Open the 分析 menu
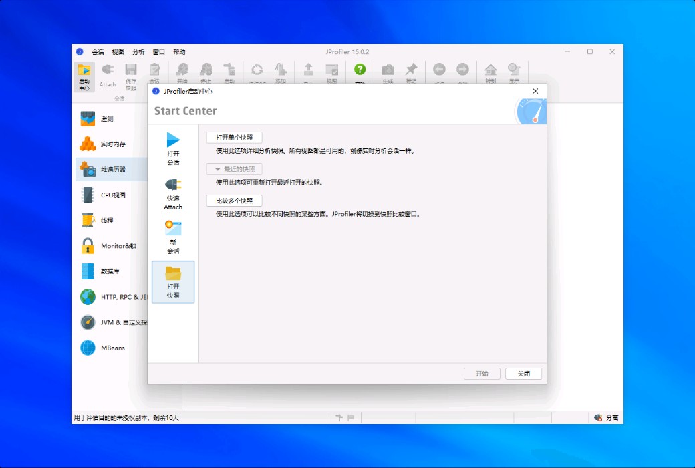This screenshot has width=695, height=468. 139,52
